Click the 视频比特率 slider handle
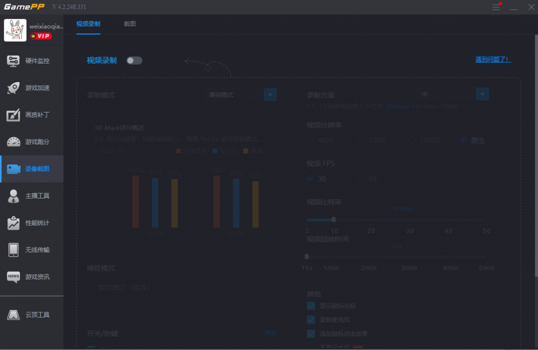Image resolution: width=538 pixels, height=350 pixels. pos(334,220)
